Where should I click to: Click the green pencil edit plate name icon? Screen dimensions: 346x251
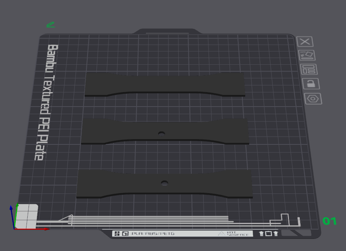[51, 25]
